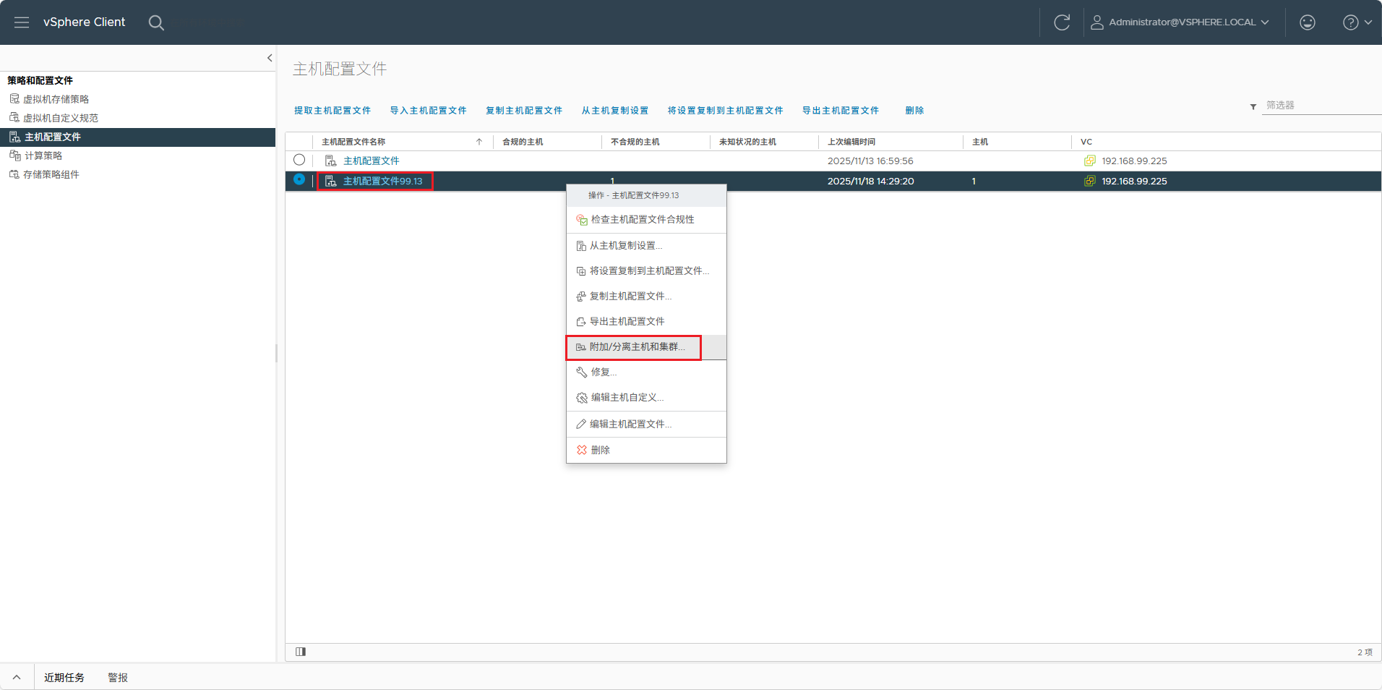Viewport: 1382px width, 690px height.
Task: Open the feedback smiley icon
Action: 1308,22
